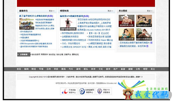Open the 海峡西岸最大综合信息生活 link
The height and width of the screenshot is (101, 173).
tap(74, 40)
